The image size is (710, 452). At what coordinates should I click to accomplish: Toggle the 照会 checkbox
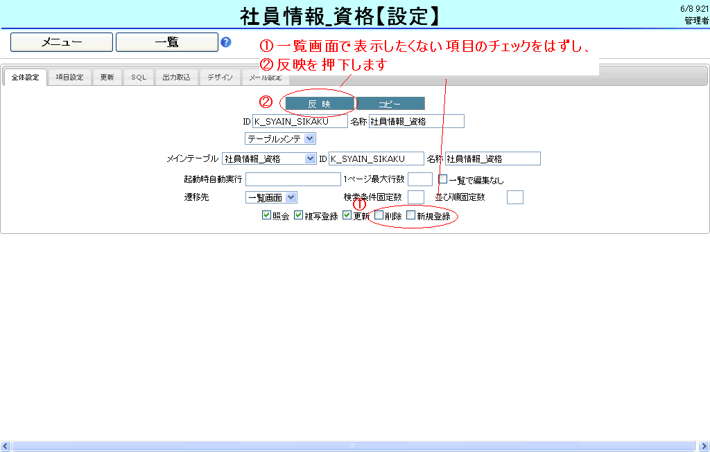(266, 215)
